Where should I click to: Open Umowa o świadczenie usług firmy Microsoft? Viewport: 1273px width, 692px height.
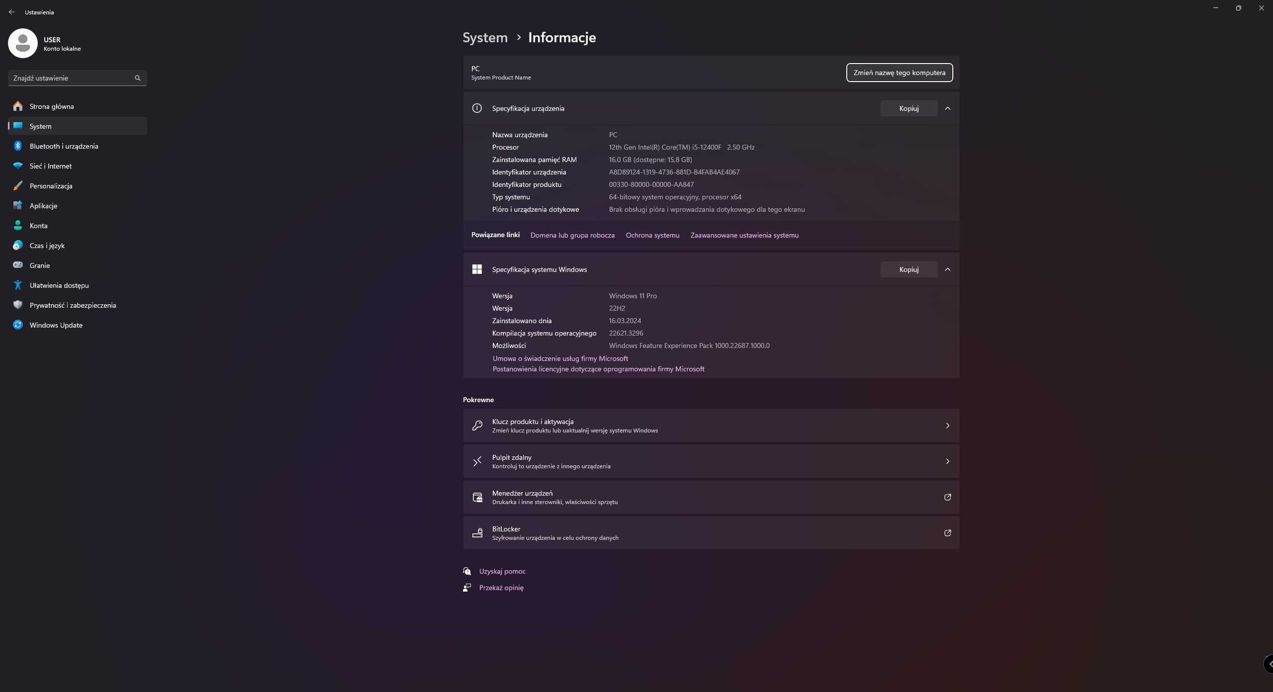tap(560, 358)
